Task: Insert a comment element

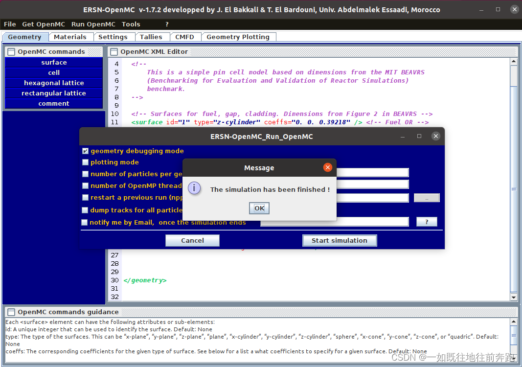Action: coord(53,103)
